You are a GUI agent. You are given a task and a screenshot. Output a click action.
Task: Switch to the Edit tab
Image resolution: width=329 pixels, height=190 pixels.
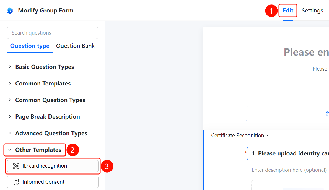(288, 11)
